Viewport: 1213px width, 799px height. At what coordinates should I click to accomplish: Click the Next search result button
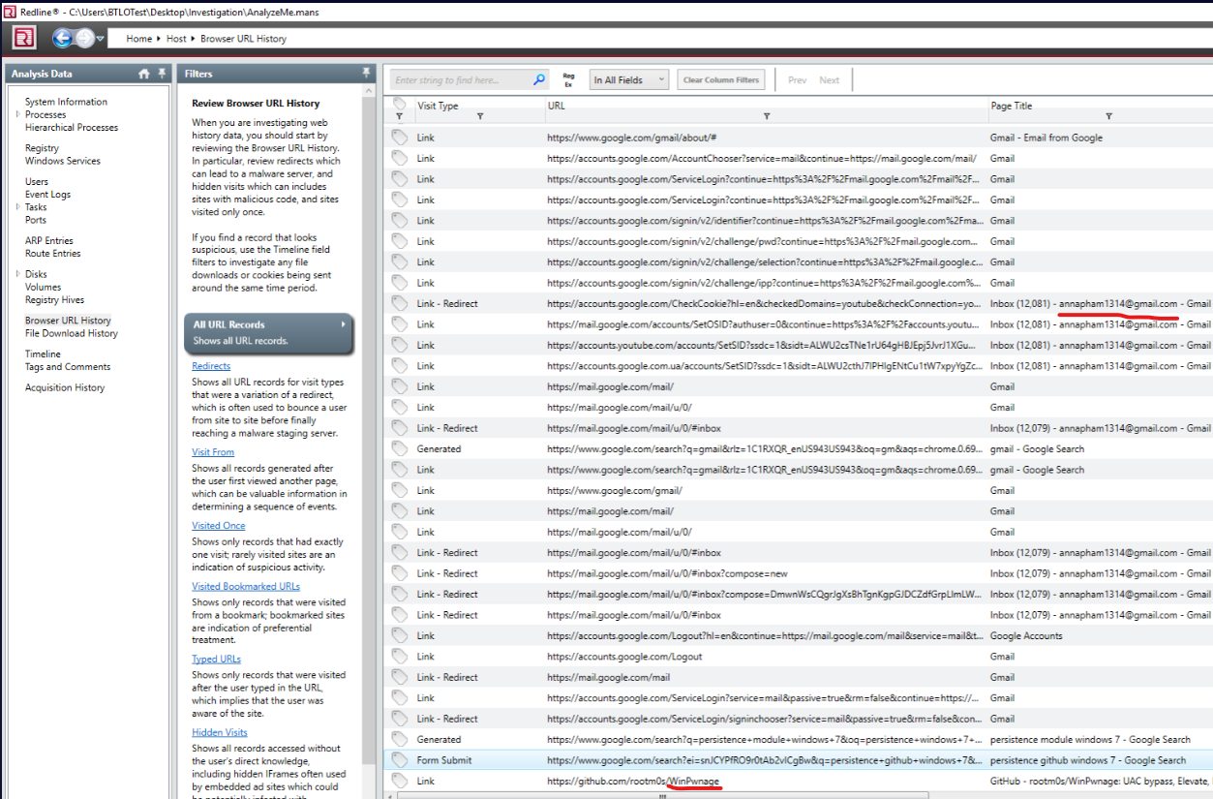pos(830,80)
